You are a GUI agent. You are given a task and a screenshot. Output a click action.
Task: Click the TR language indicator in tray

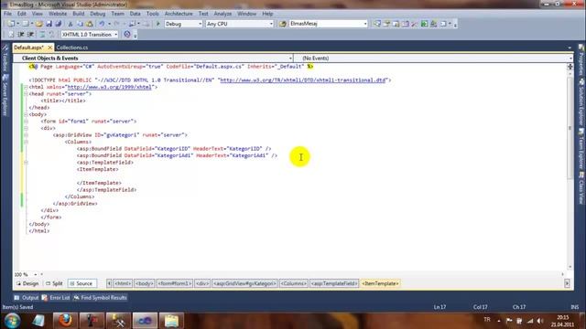[x=487, y=320]
